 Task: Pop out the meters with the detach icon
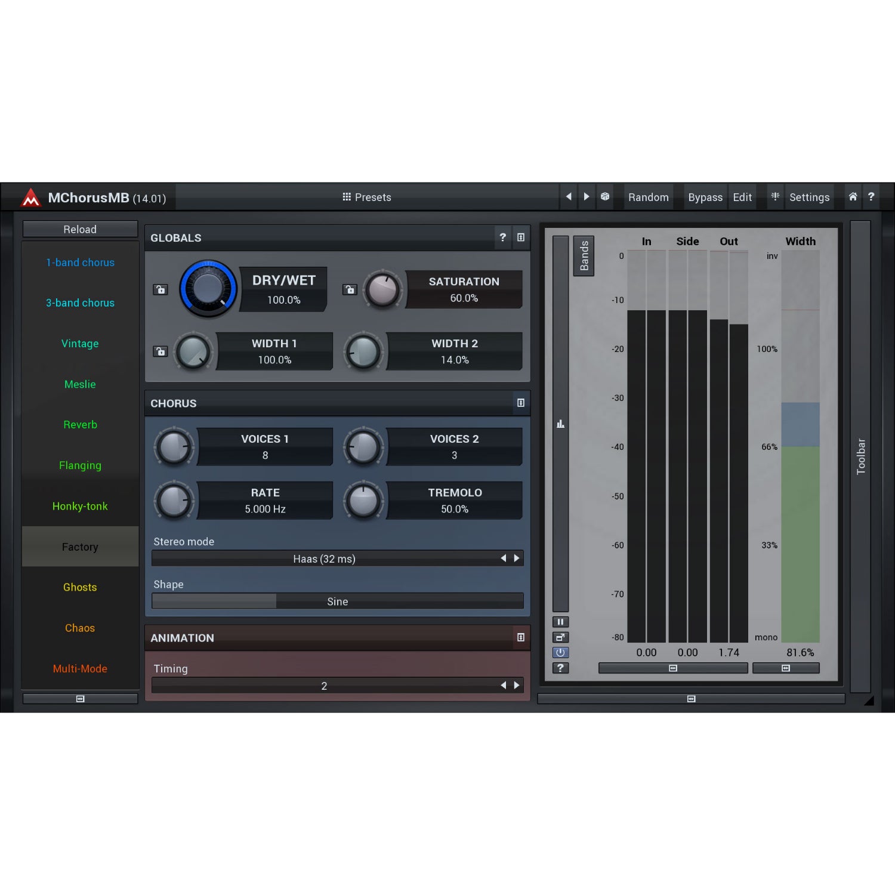(560, 637)
